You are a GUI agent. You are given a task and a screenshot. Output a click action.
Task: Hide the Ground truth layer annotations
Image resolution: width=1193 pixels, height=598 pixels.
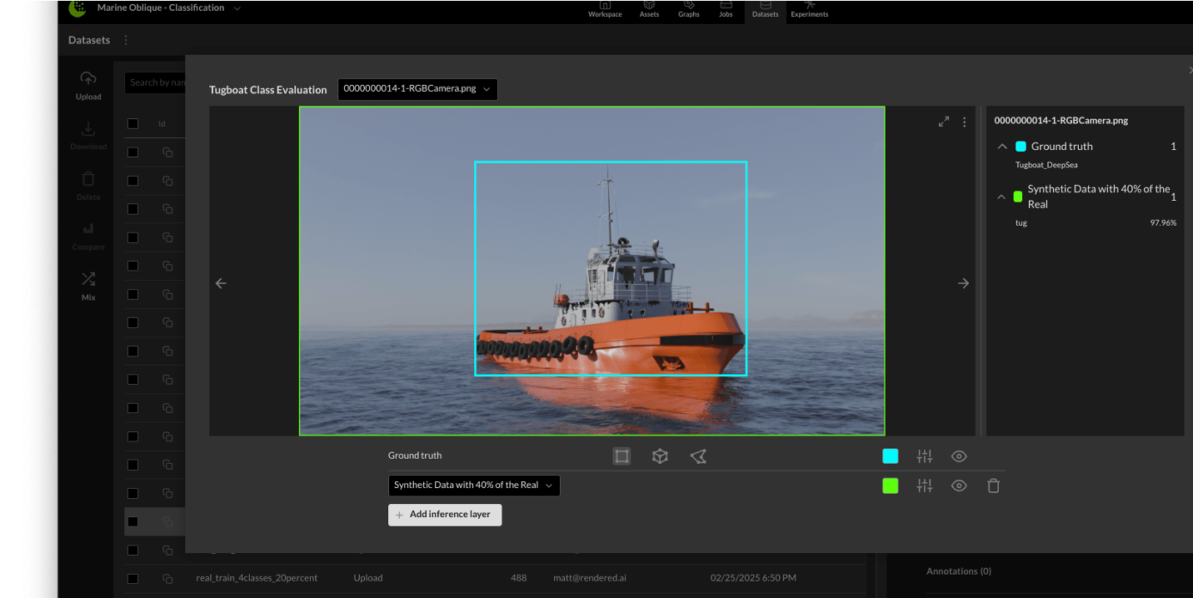click(959, 456)
